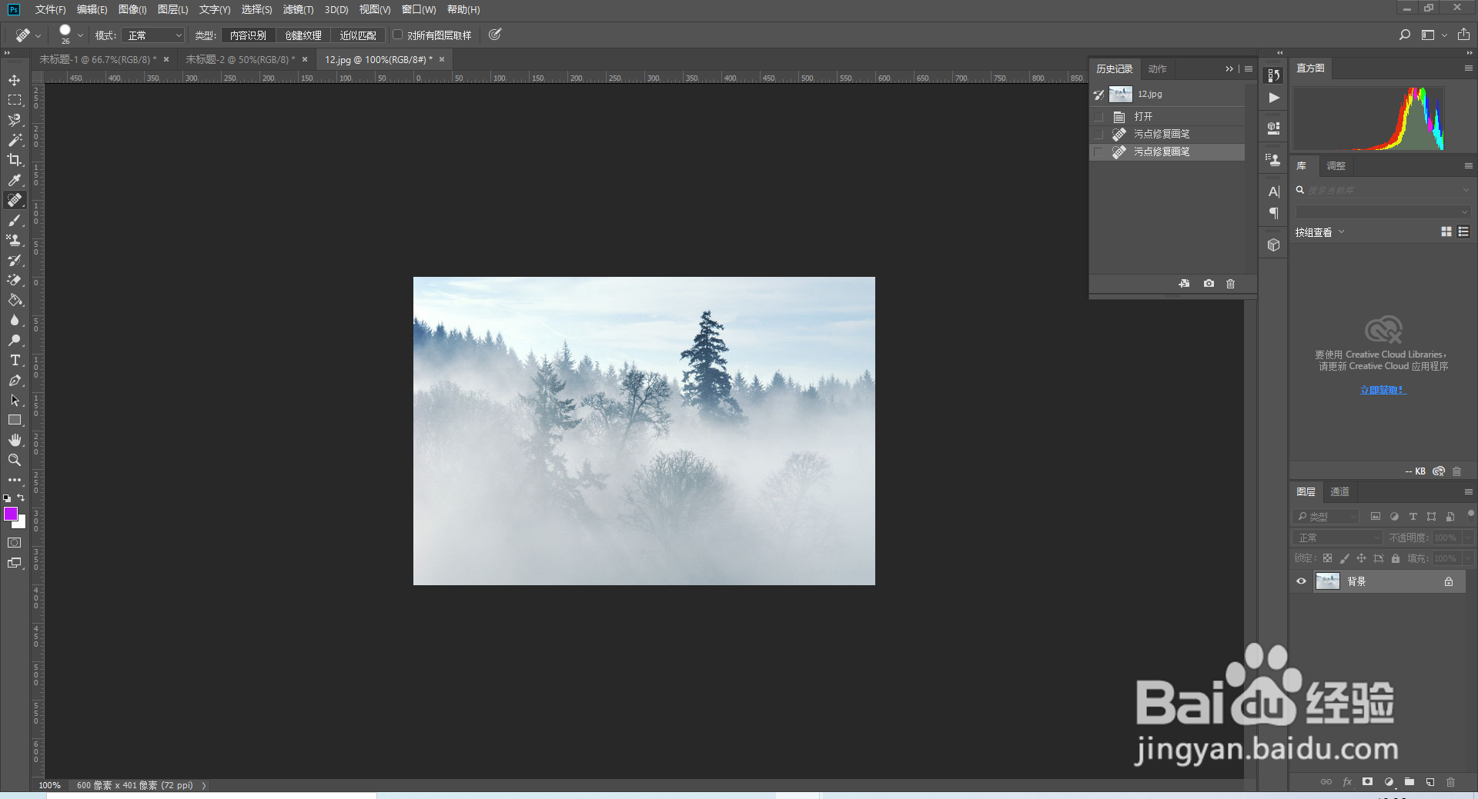Open the Paragraph panel icon
1478x799 pixels.
pos(1273,213)
